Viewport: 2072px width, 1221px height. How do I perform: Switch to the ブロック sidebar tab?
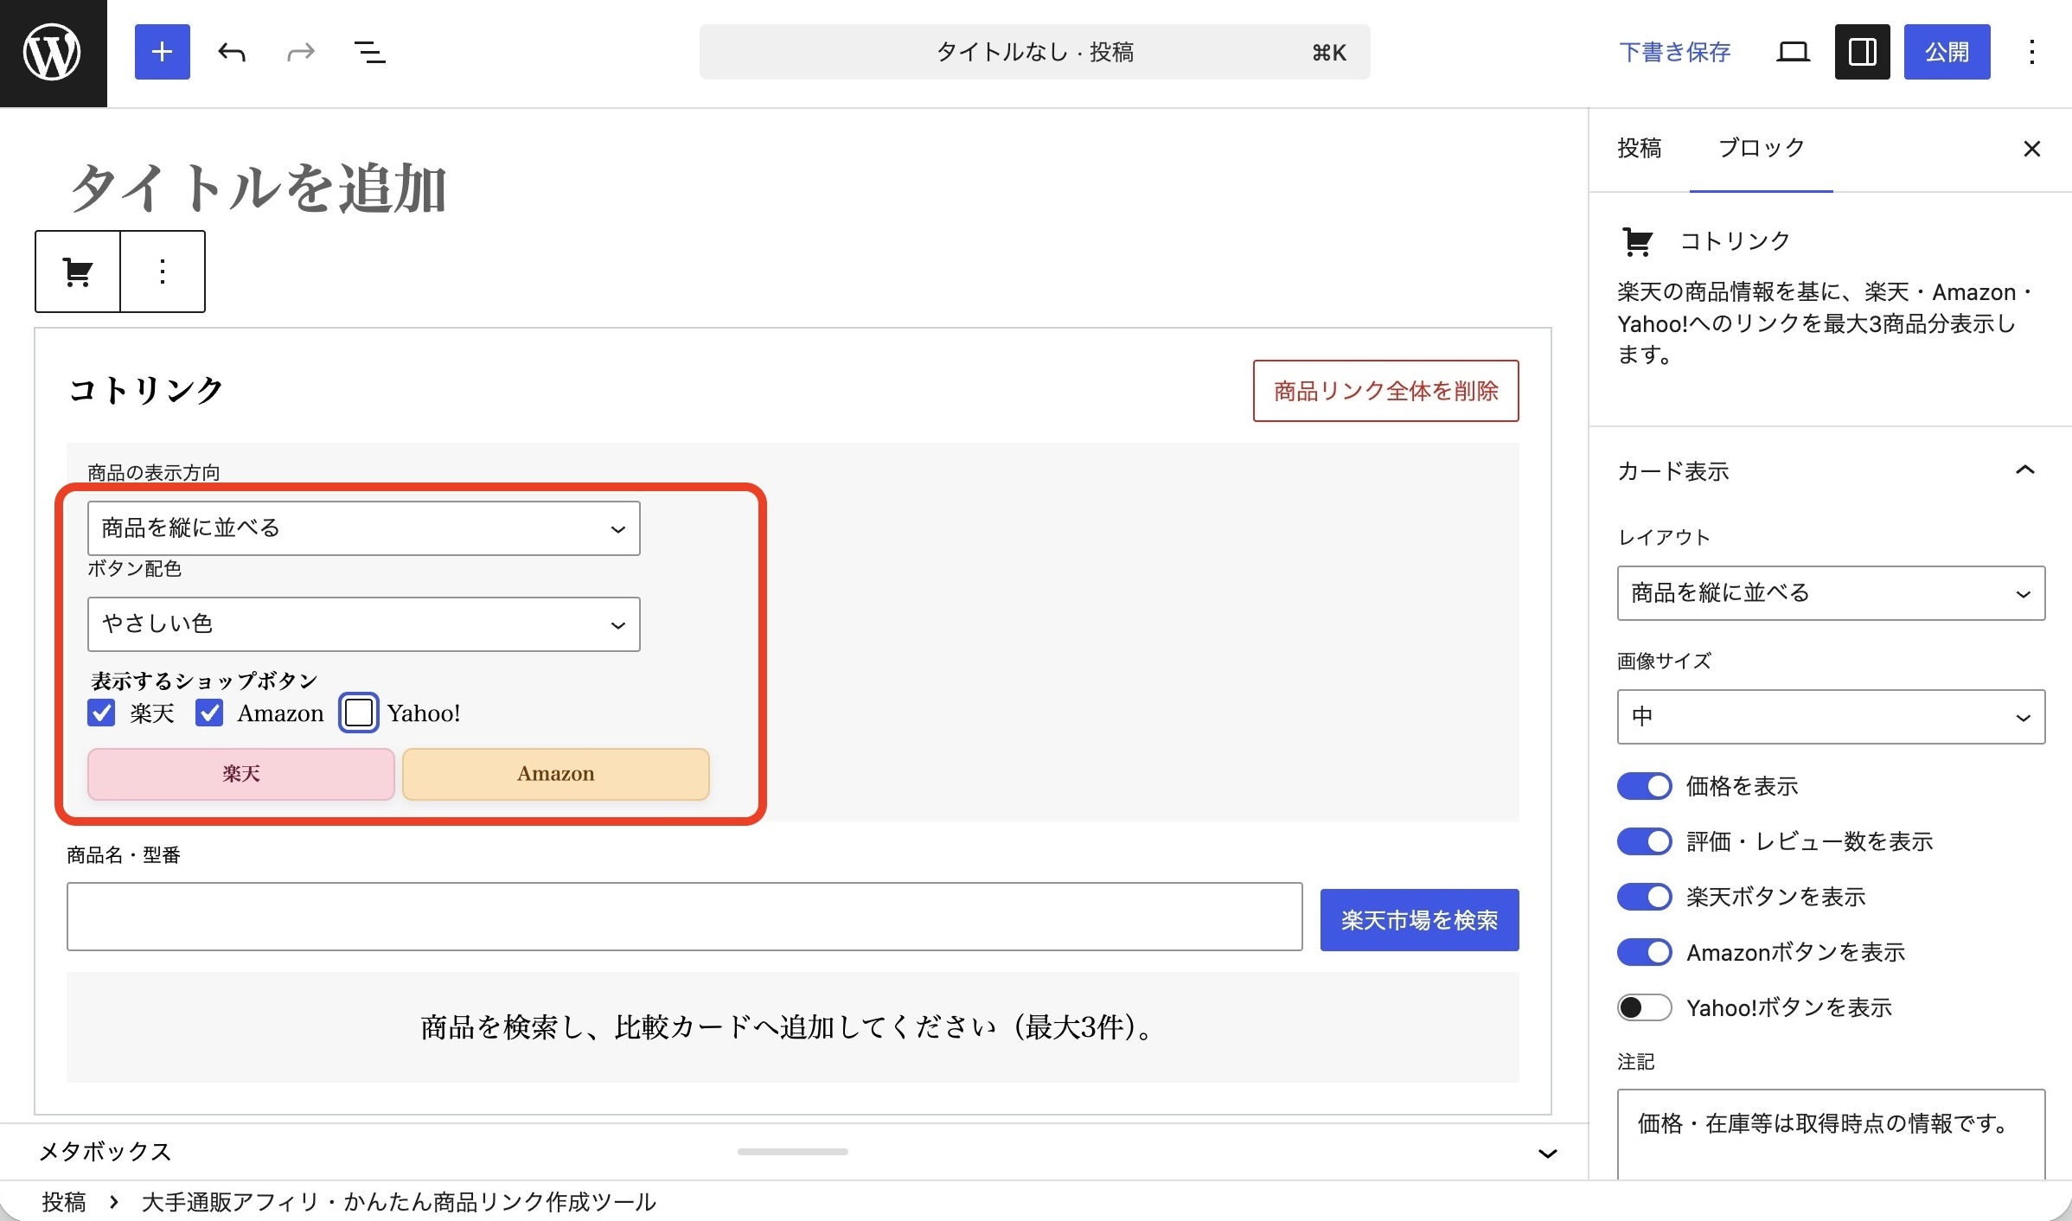1762,149
